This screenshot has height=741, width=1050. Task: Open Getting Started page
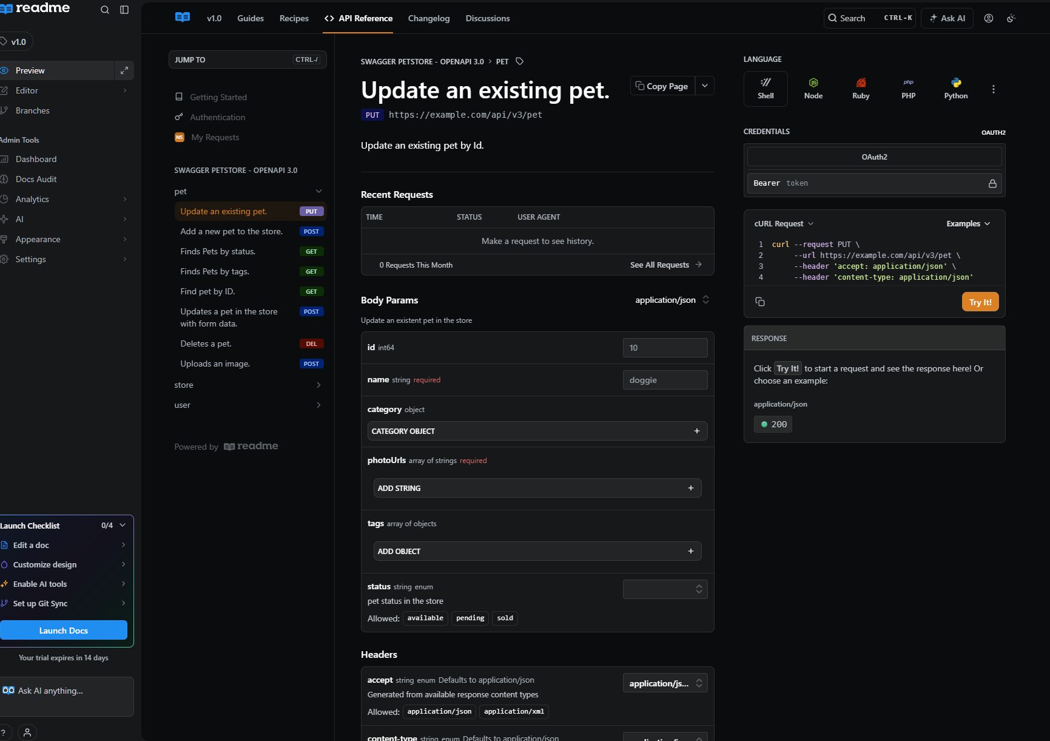[x=218, y=97]
